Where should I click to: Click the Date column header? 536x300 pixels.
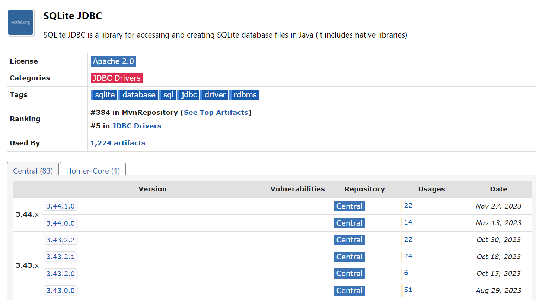(499, 189)
